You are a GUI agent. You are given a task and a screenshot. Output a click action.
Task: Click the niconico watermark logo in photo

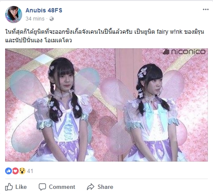click(x=184, y=52)
